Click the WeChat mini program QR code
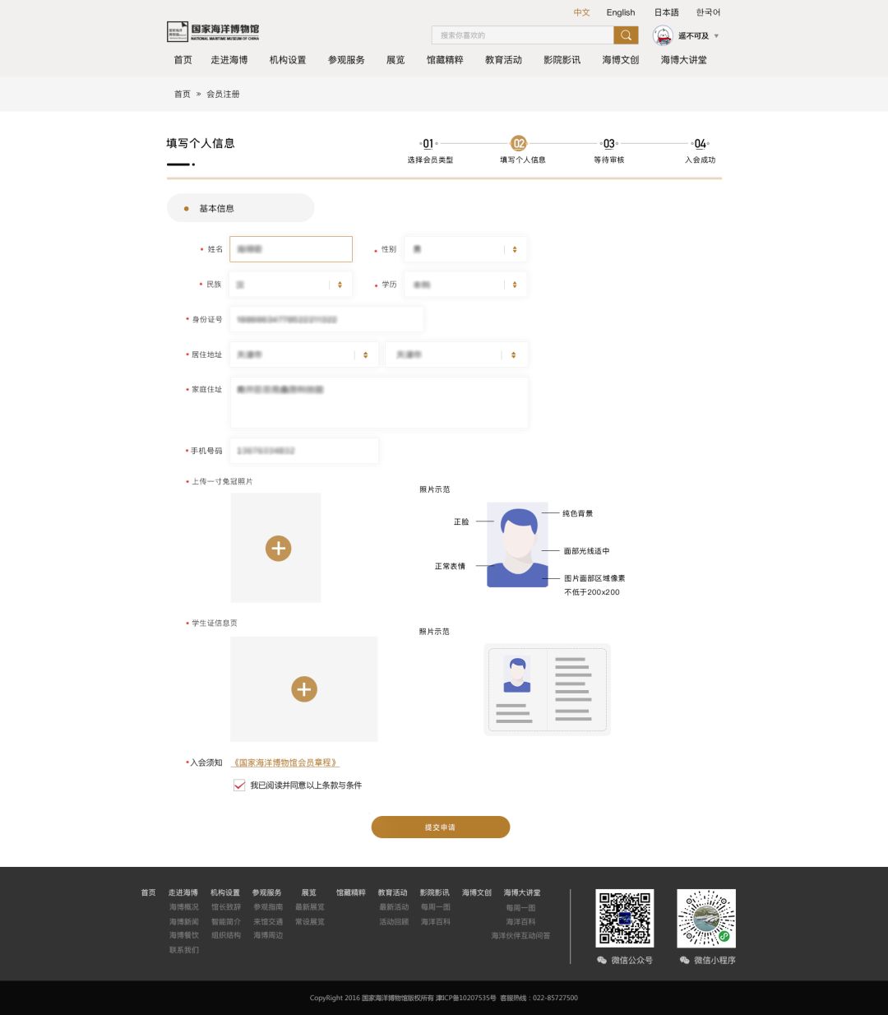 click(x=705, y=918)
